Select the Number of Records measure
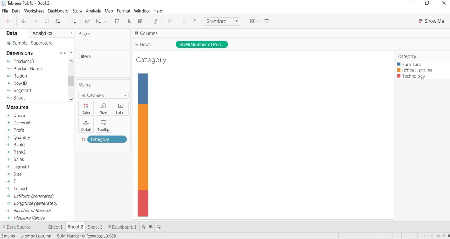 pyautogui.click(x=32, y=211)
